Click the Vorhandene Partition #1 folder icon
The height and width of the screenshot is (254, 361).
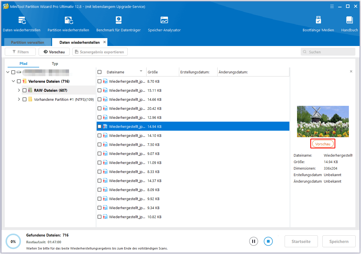click(x=30, y=99)
